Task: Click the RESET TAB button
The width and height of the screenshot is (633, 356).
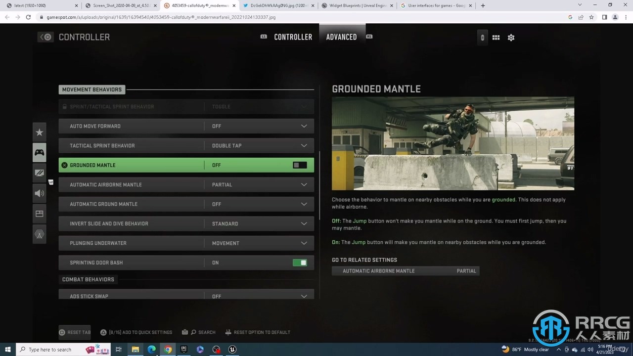Action: point(75,332)
